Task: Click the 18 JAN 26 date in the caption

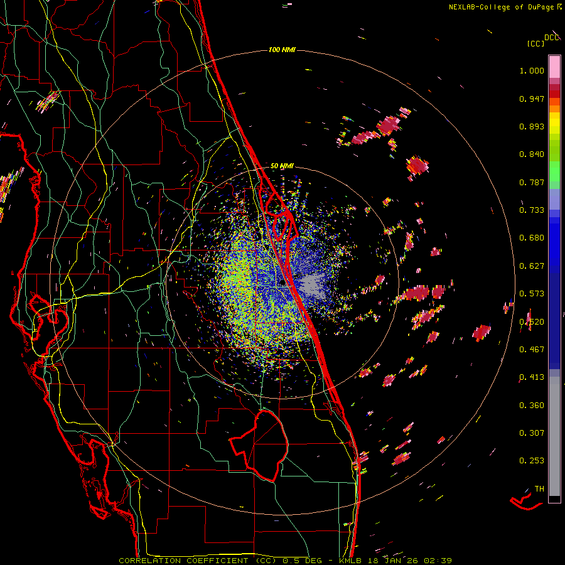Action: tap(394, 561)
